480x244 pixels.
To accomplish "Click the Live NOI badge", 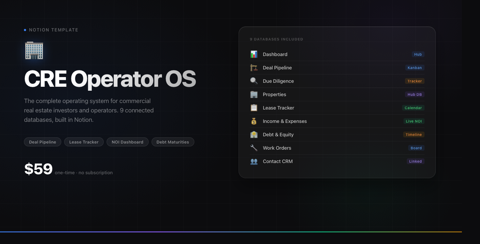I will coord(414,121).
